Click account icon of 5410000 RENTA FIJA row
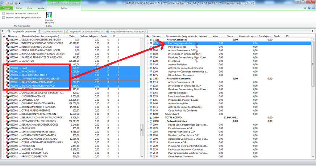 (x=7, y=47)
